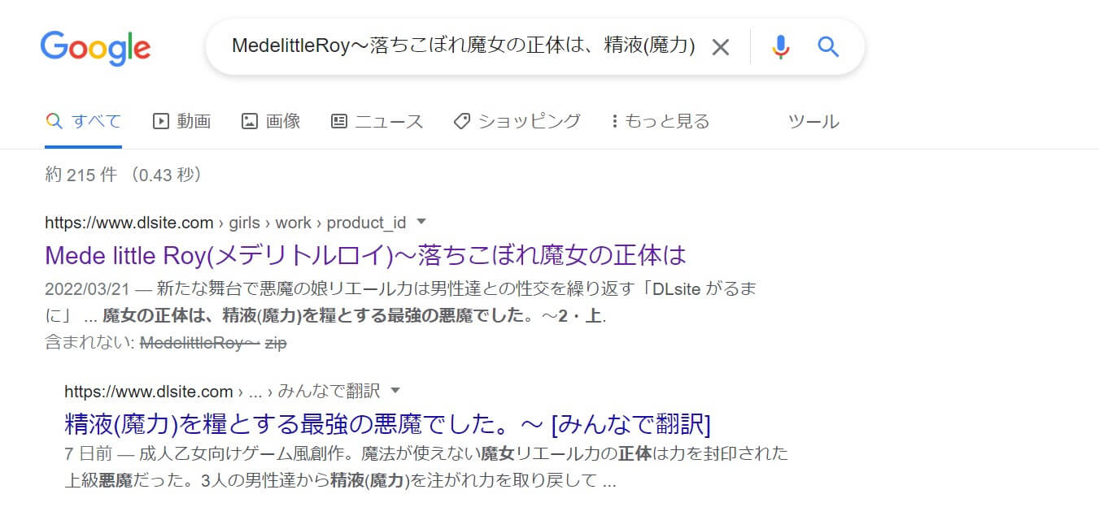Open the ショッピング tab
The width and height of the screenshot is (1099, 520).
517,122
